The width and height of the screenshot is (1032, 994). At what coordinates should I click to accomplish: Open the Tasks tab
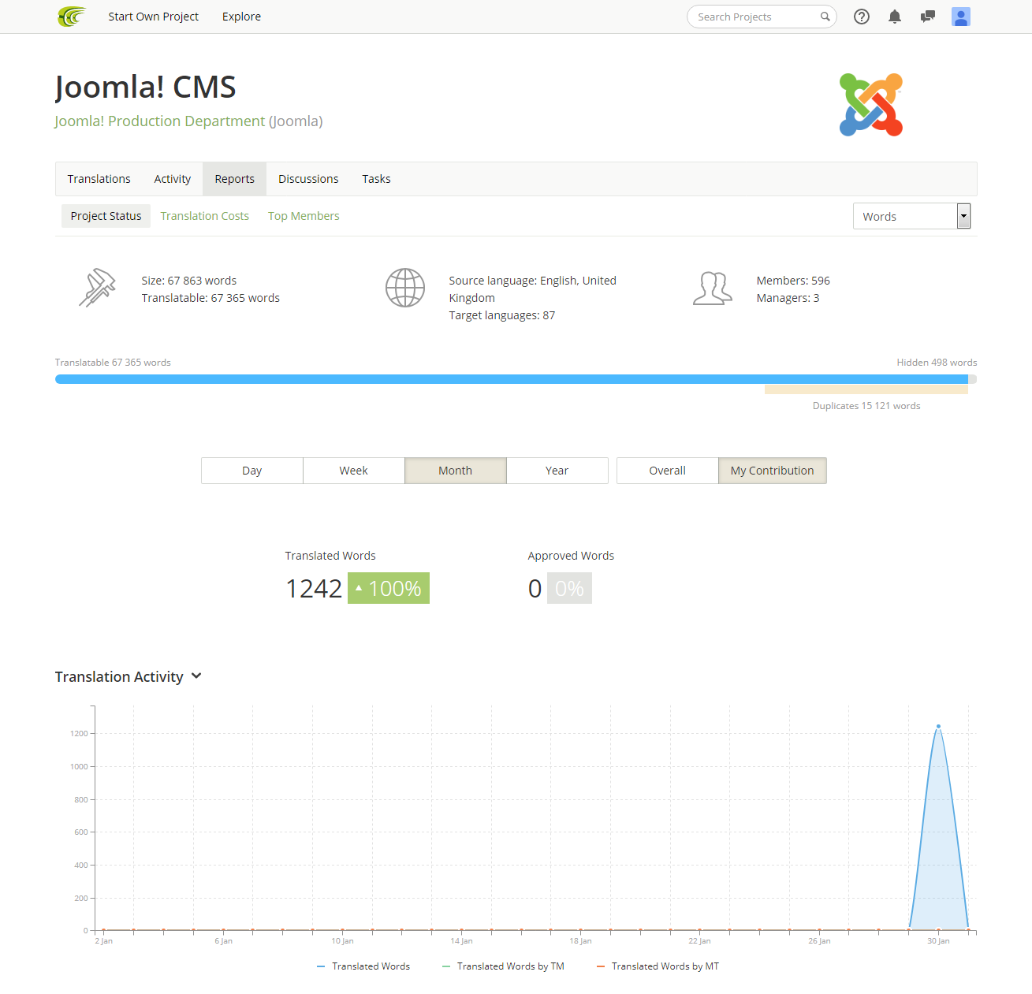click(377, 179)
